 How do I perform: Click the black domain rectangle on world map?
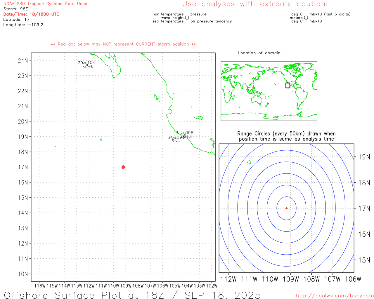(288, 85)
